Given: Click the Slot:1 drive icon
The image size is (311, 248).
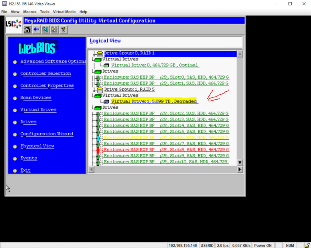Looking at the screenshot, I should (98, 84).
